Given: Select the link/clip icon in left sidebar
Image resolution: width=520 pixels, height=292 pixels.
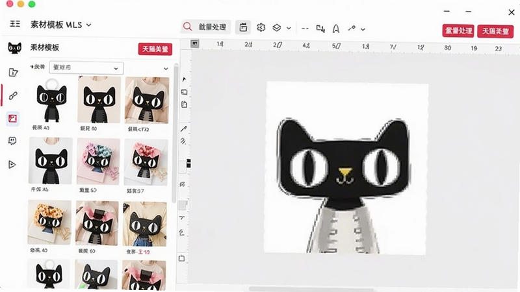Looking at the screenshot, I should point(13,95).
